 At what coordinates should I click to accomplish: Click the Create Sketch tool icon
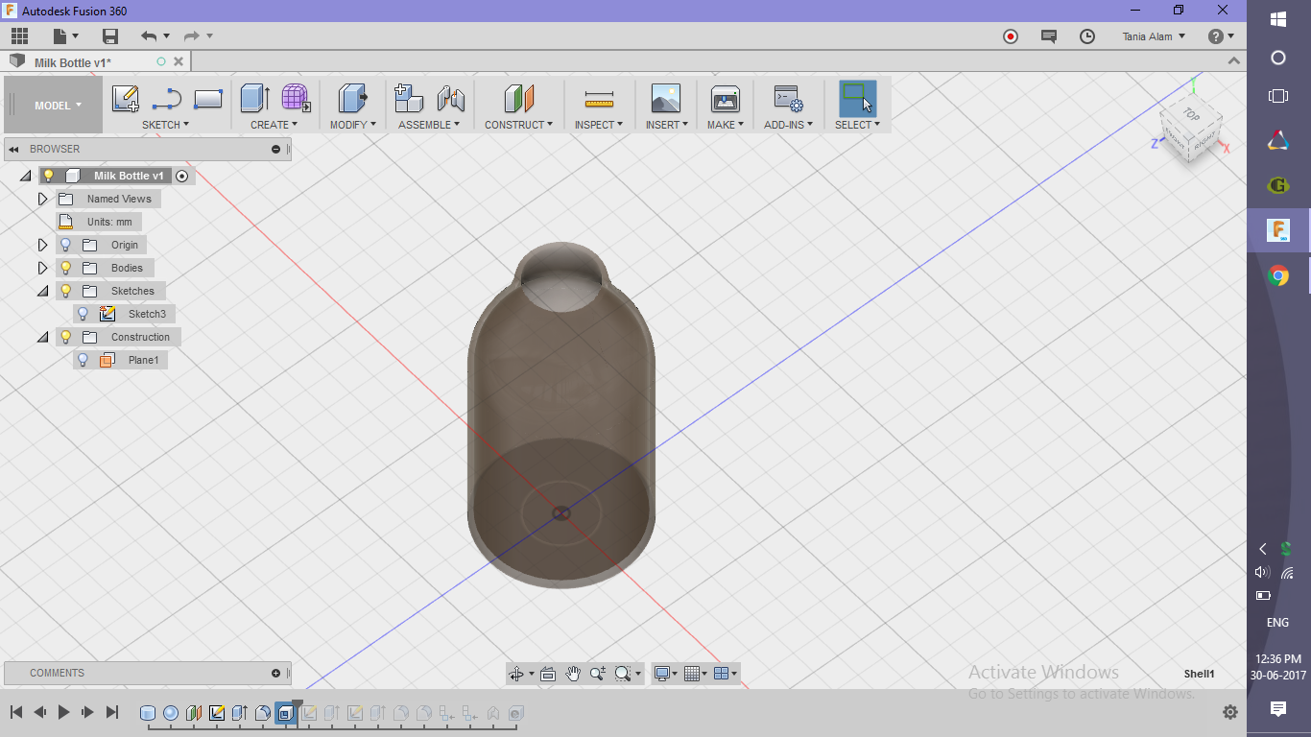click(x=126, y=99)
